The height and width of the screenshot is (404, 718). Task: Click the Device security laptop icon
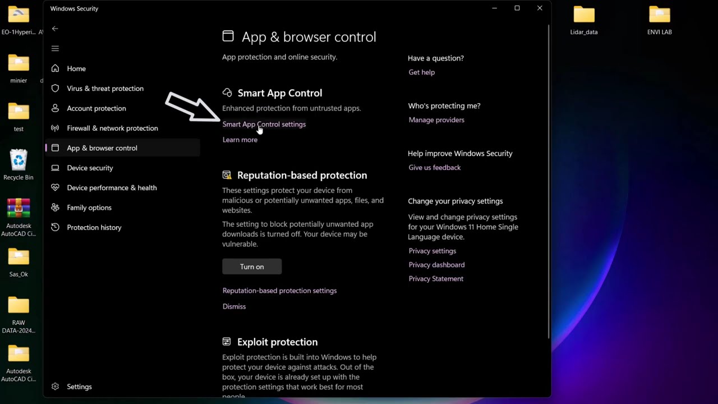click(55, 168)
